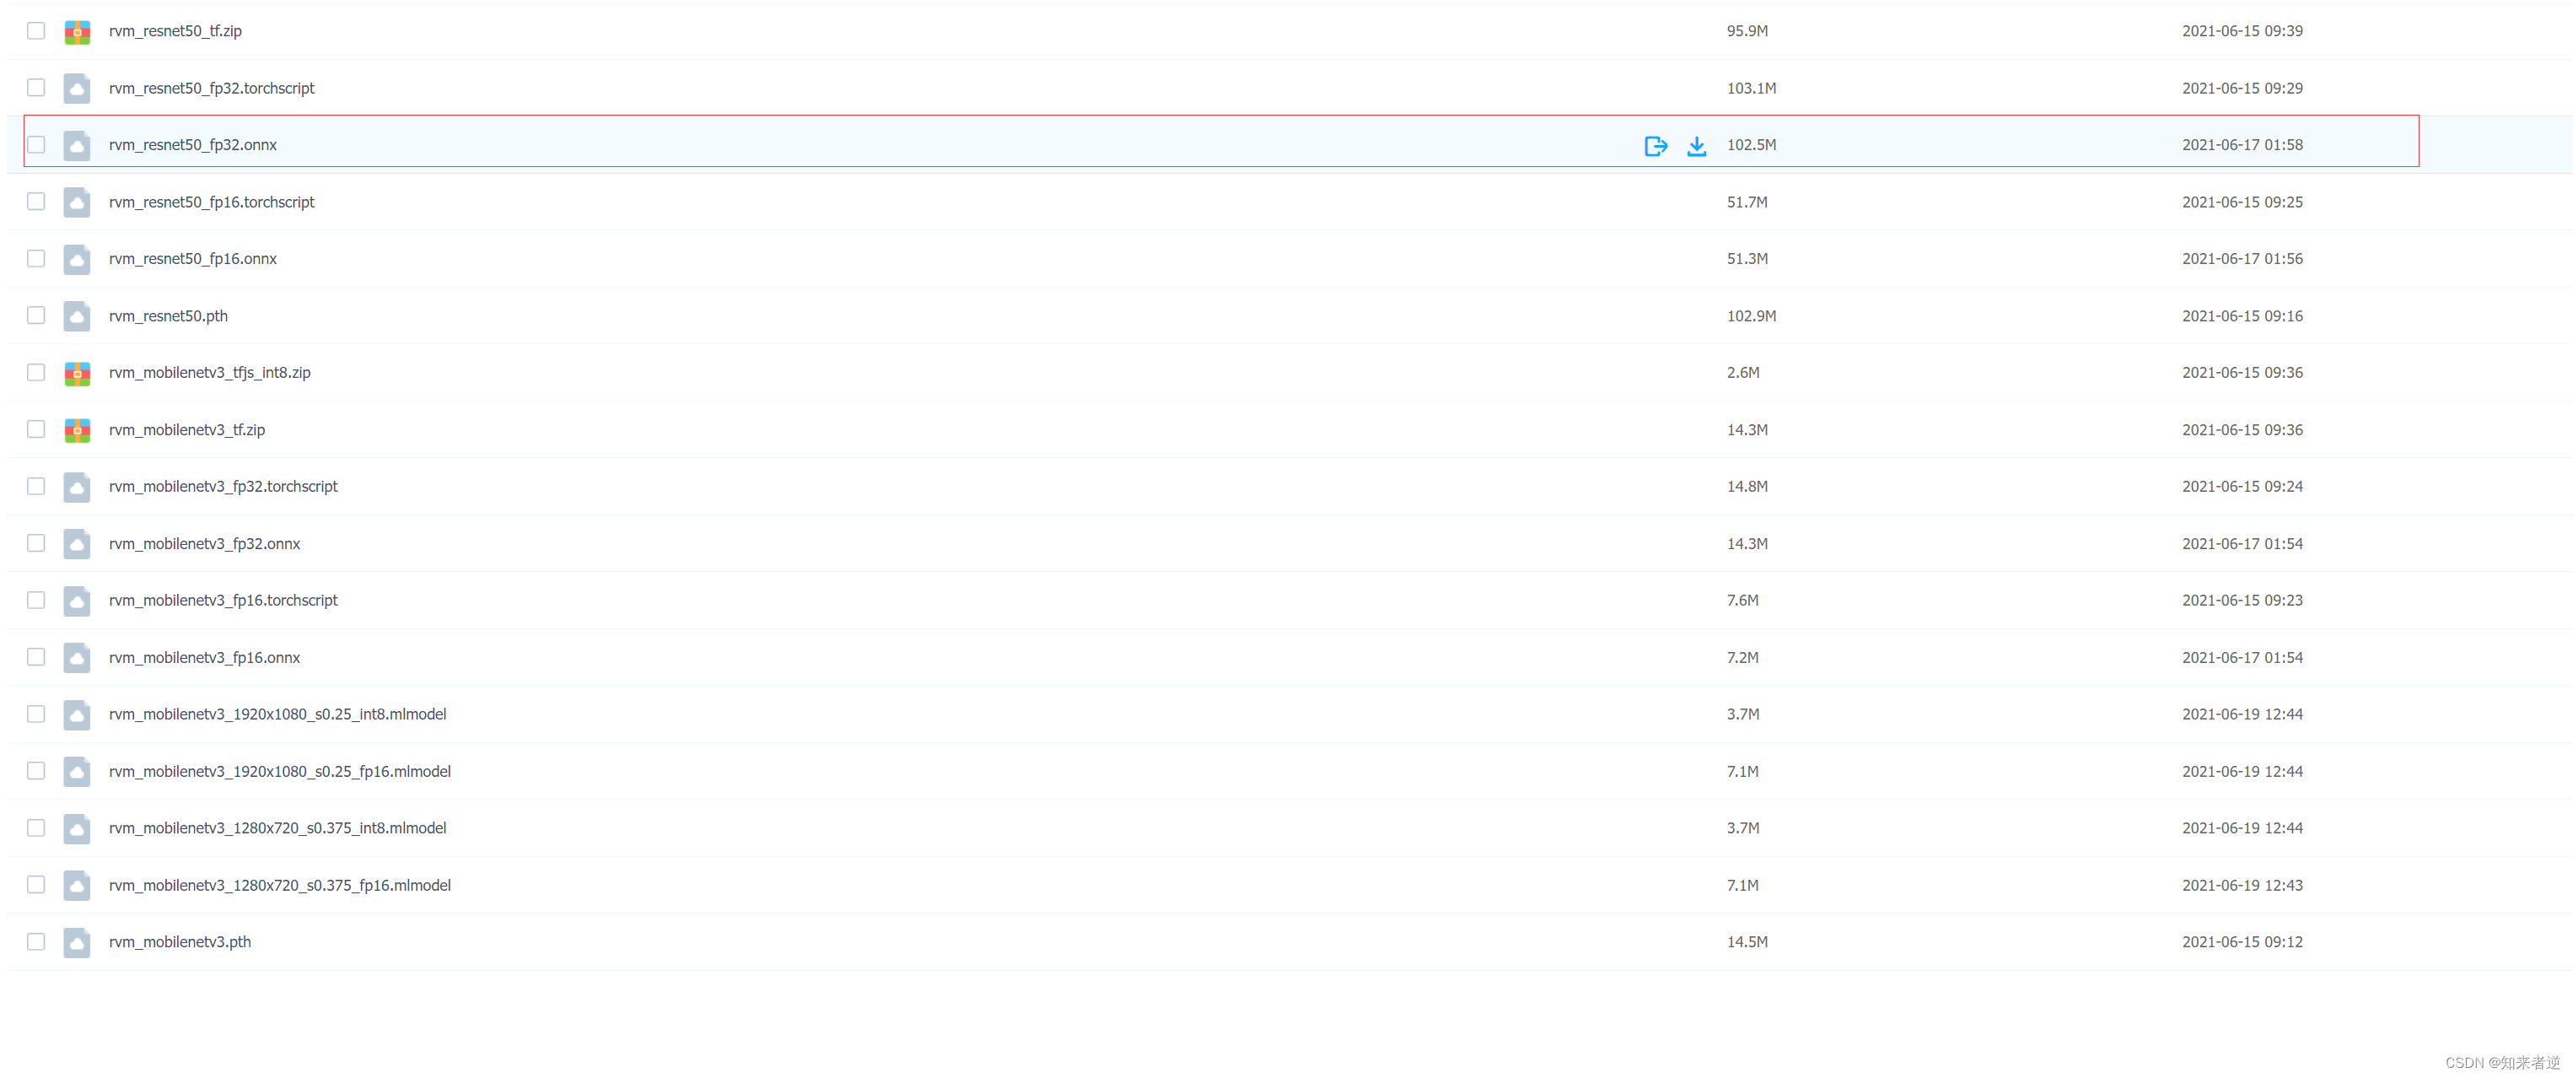Click rvm_mobilenetv3_1920x1080_s0.25_int8.mlmodel file name
Screen dimensions: 2573x1078
pyautogui.click(x=277, y=714)
